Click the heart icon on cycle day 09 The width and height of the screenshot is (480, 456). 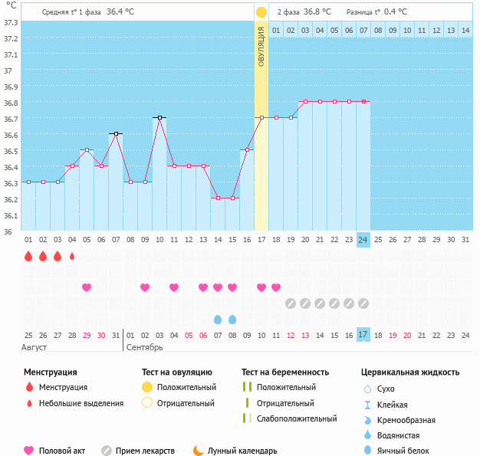(145, 287)
